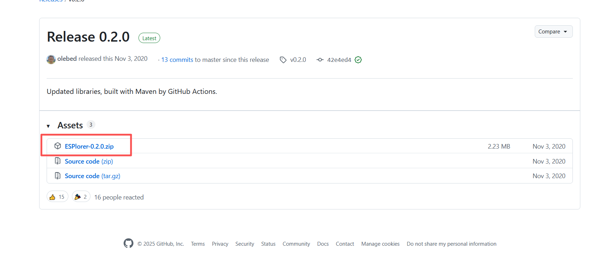React with thumbs up (15)
The image size is (612, 261).
[57, 197]
